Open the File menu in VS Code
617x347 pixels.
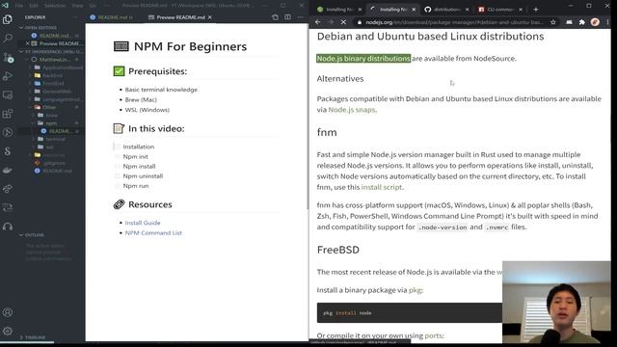18,6
